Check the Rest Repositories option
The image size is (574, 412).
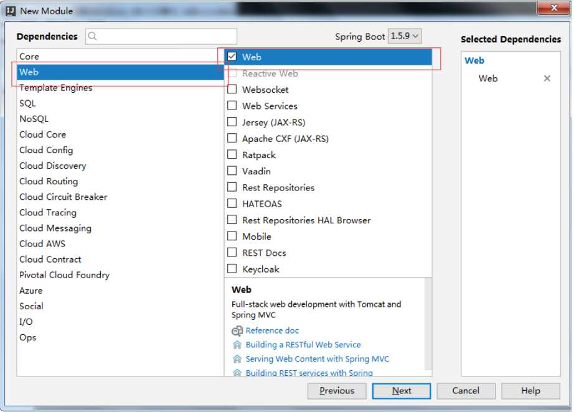pyautogui.click(x=232, y=187)
